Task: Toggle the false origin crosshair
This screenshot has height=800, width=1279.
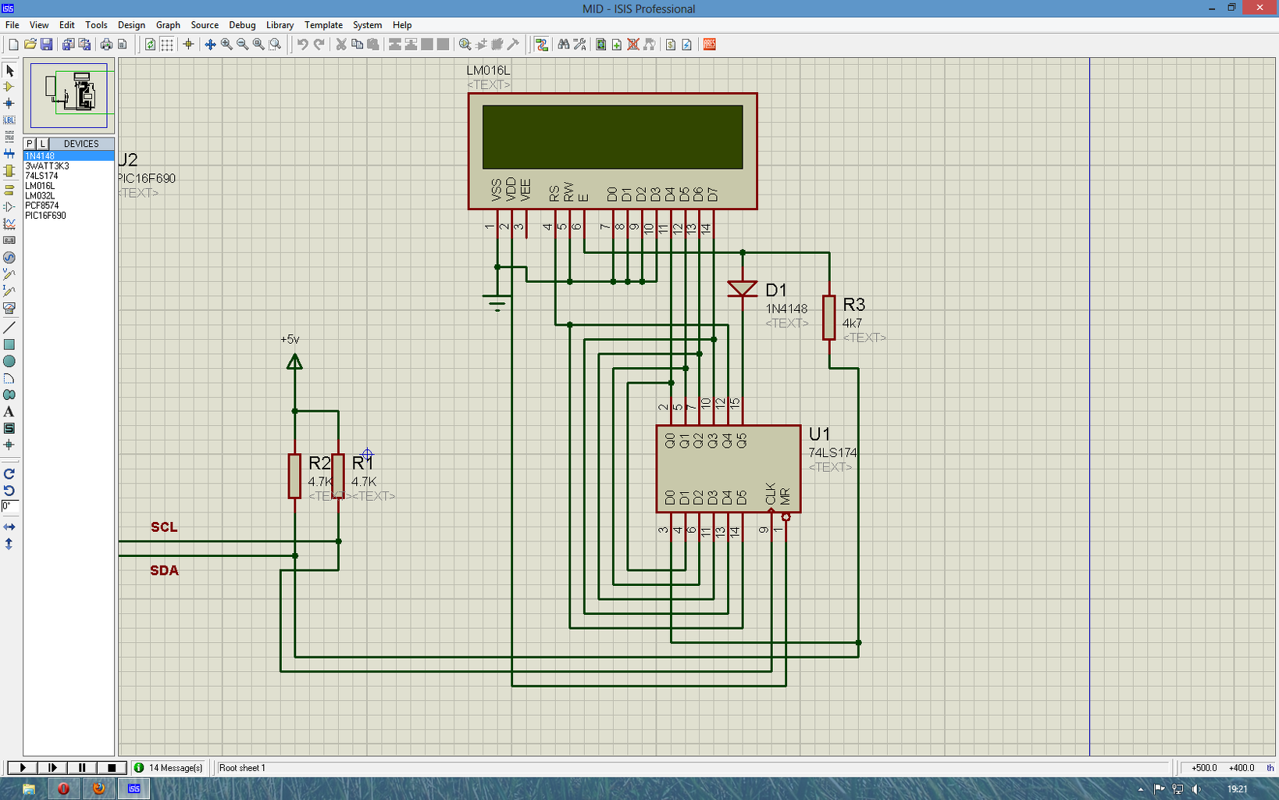Action: click(x=188, y=45)
